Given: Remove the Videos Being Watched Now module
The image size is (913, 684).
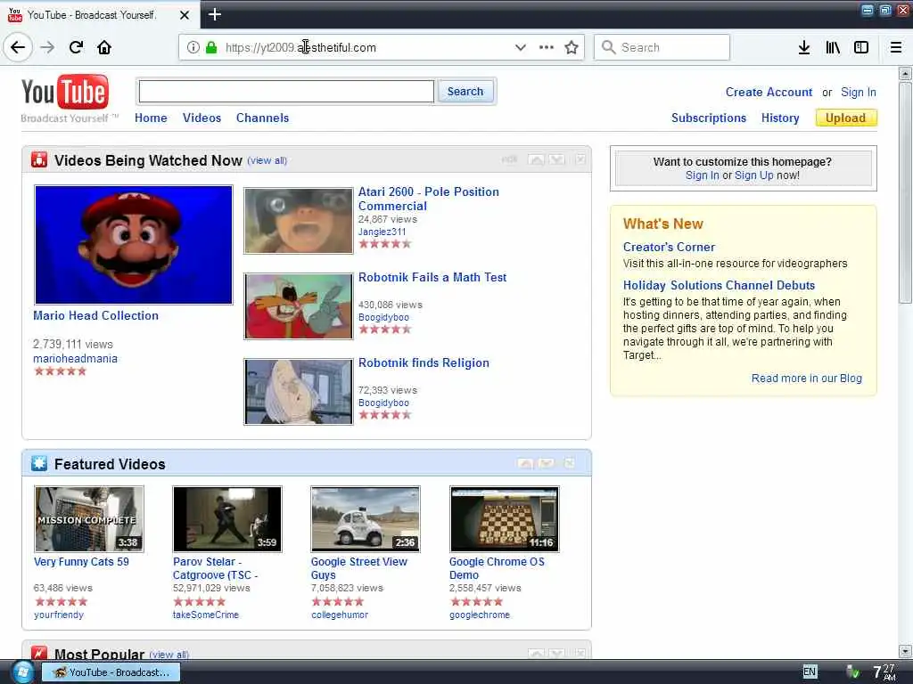Looking at the screenshot, I should (x=580, y=159).
